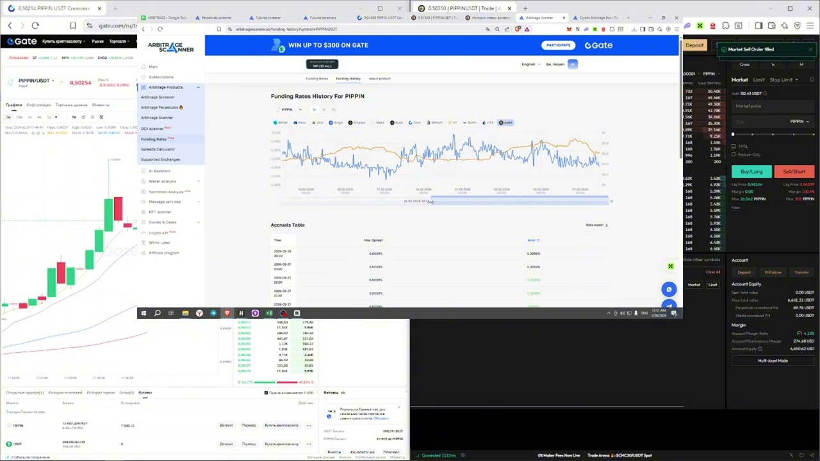Screen dimensions: 820x461
Task: Dismiss the Market Sell Order filled notification
Action: point(810,49)
